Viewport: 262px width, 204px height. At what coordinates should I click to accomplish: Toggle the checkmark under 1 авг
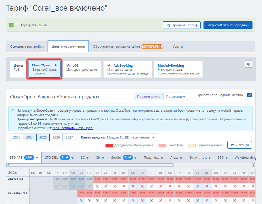57,186
